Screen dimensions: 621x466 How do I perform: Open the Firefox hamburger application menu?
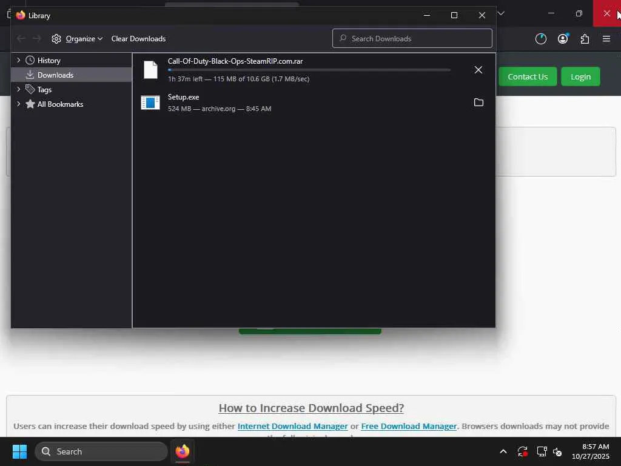[606, 39]
